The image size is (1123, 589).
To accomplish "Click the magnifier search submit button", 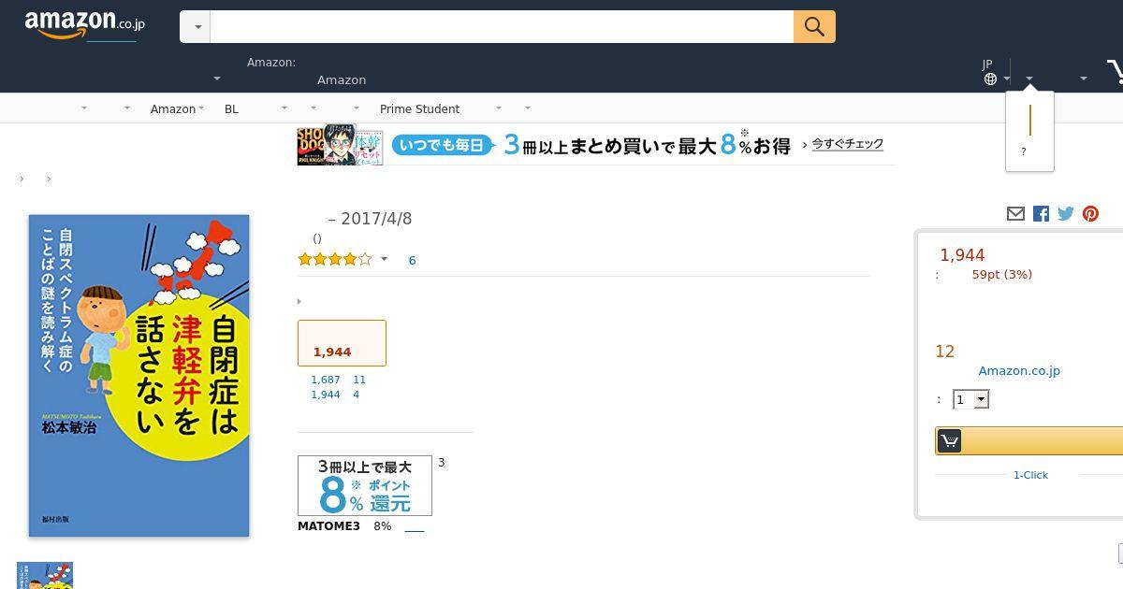I will pos(814,27).
